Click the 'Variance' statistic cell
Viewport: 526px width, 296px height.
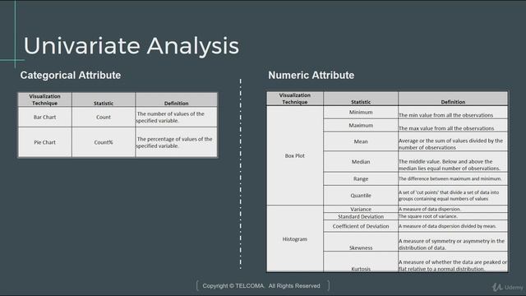coord(361,209)
